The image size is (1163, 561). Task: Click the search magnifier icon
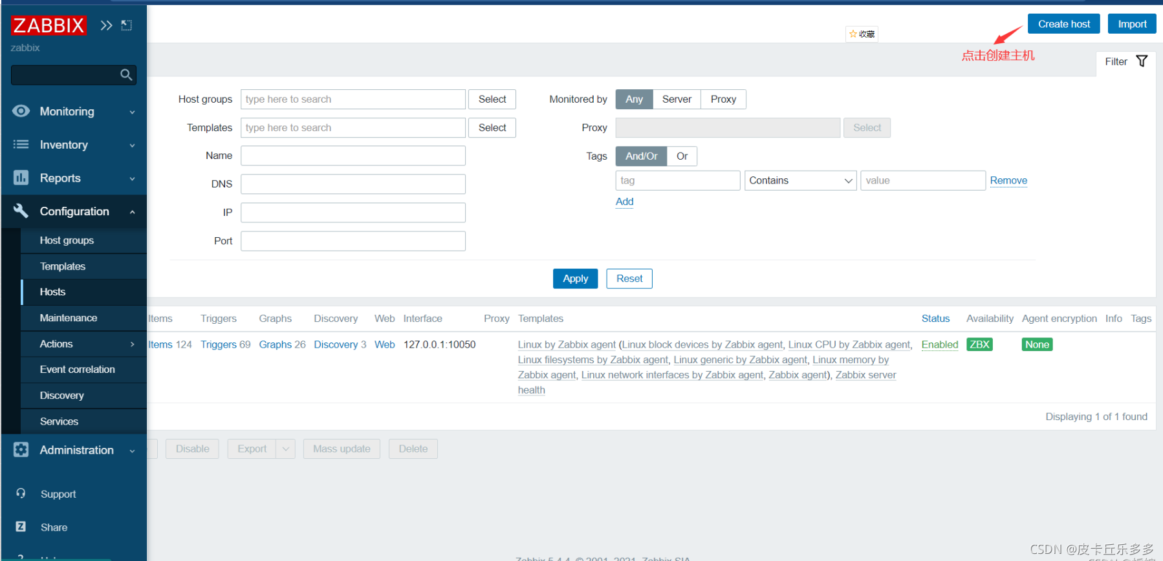click(x=126, y=75)
